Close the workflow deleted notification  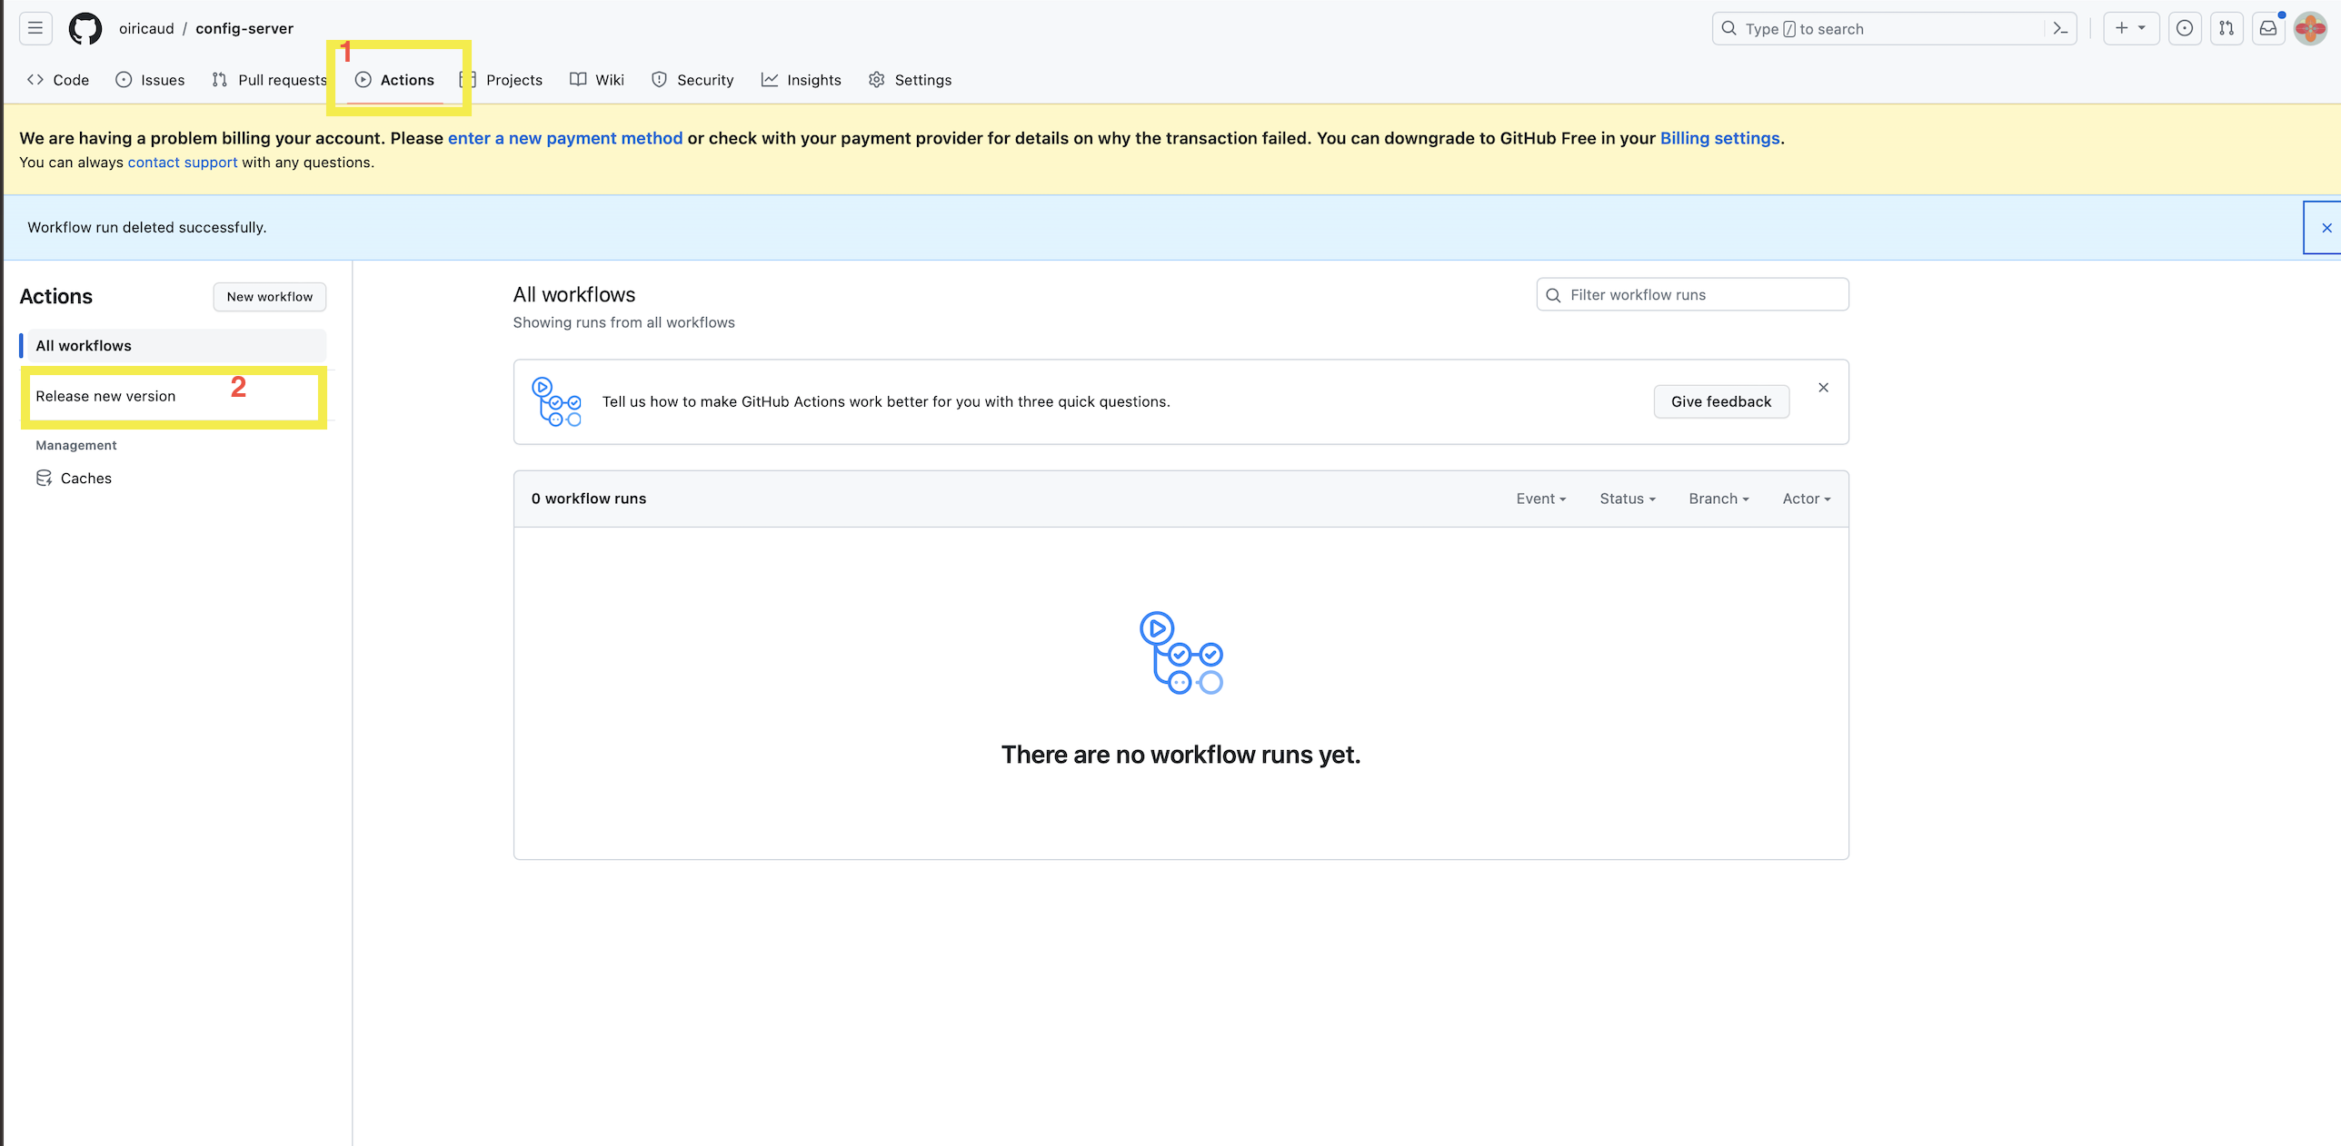coord(2326,228)
